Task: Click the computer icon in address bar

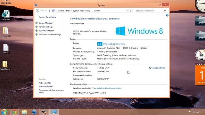Action: point(53,11)
